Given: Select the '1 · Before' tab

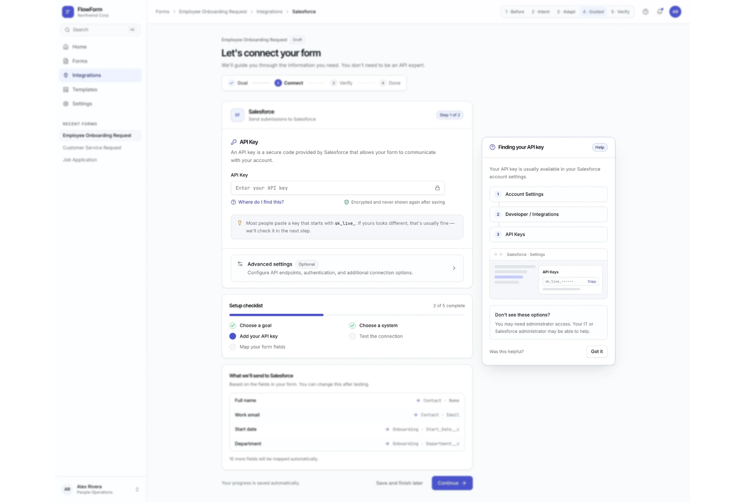Looking at the screenshot, I should pyautogui.click(x=514, y=12).
